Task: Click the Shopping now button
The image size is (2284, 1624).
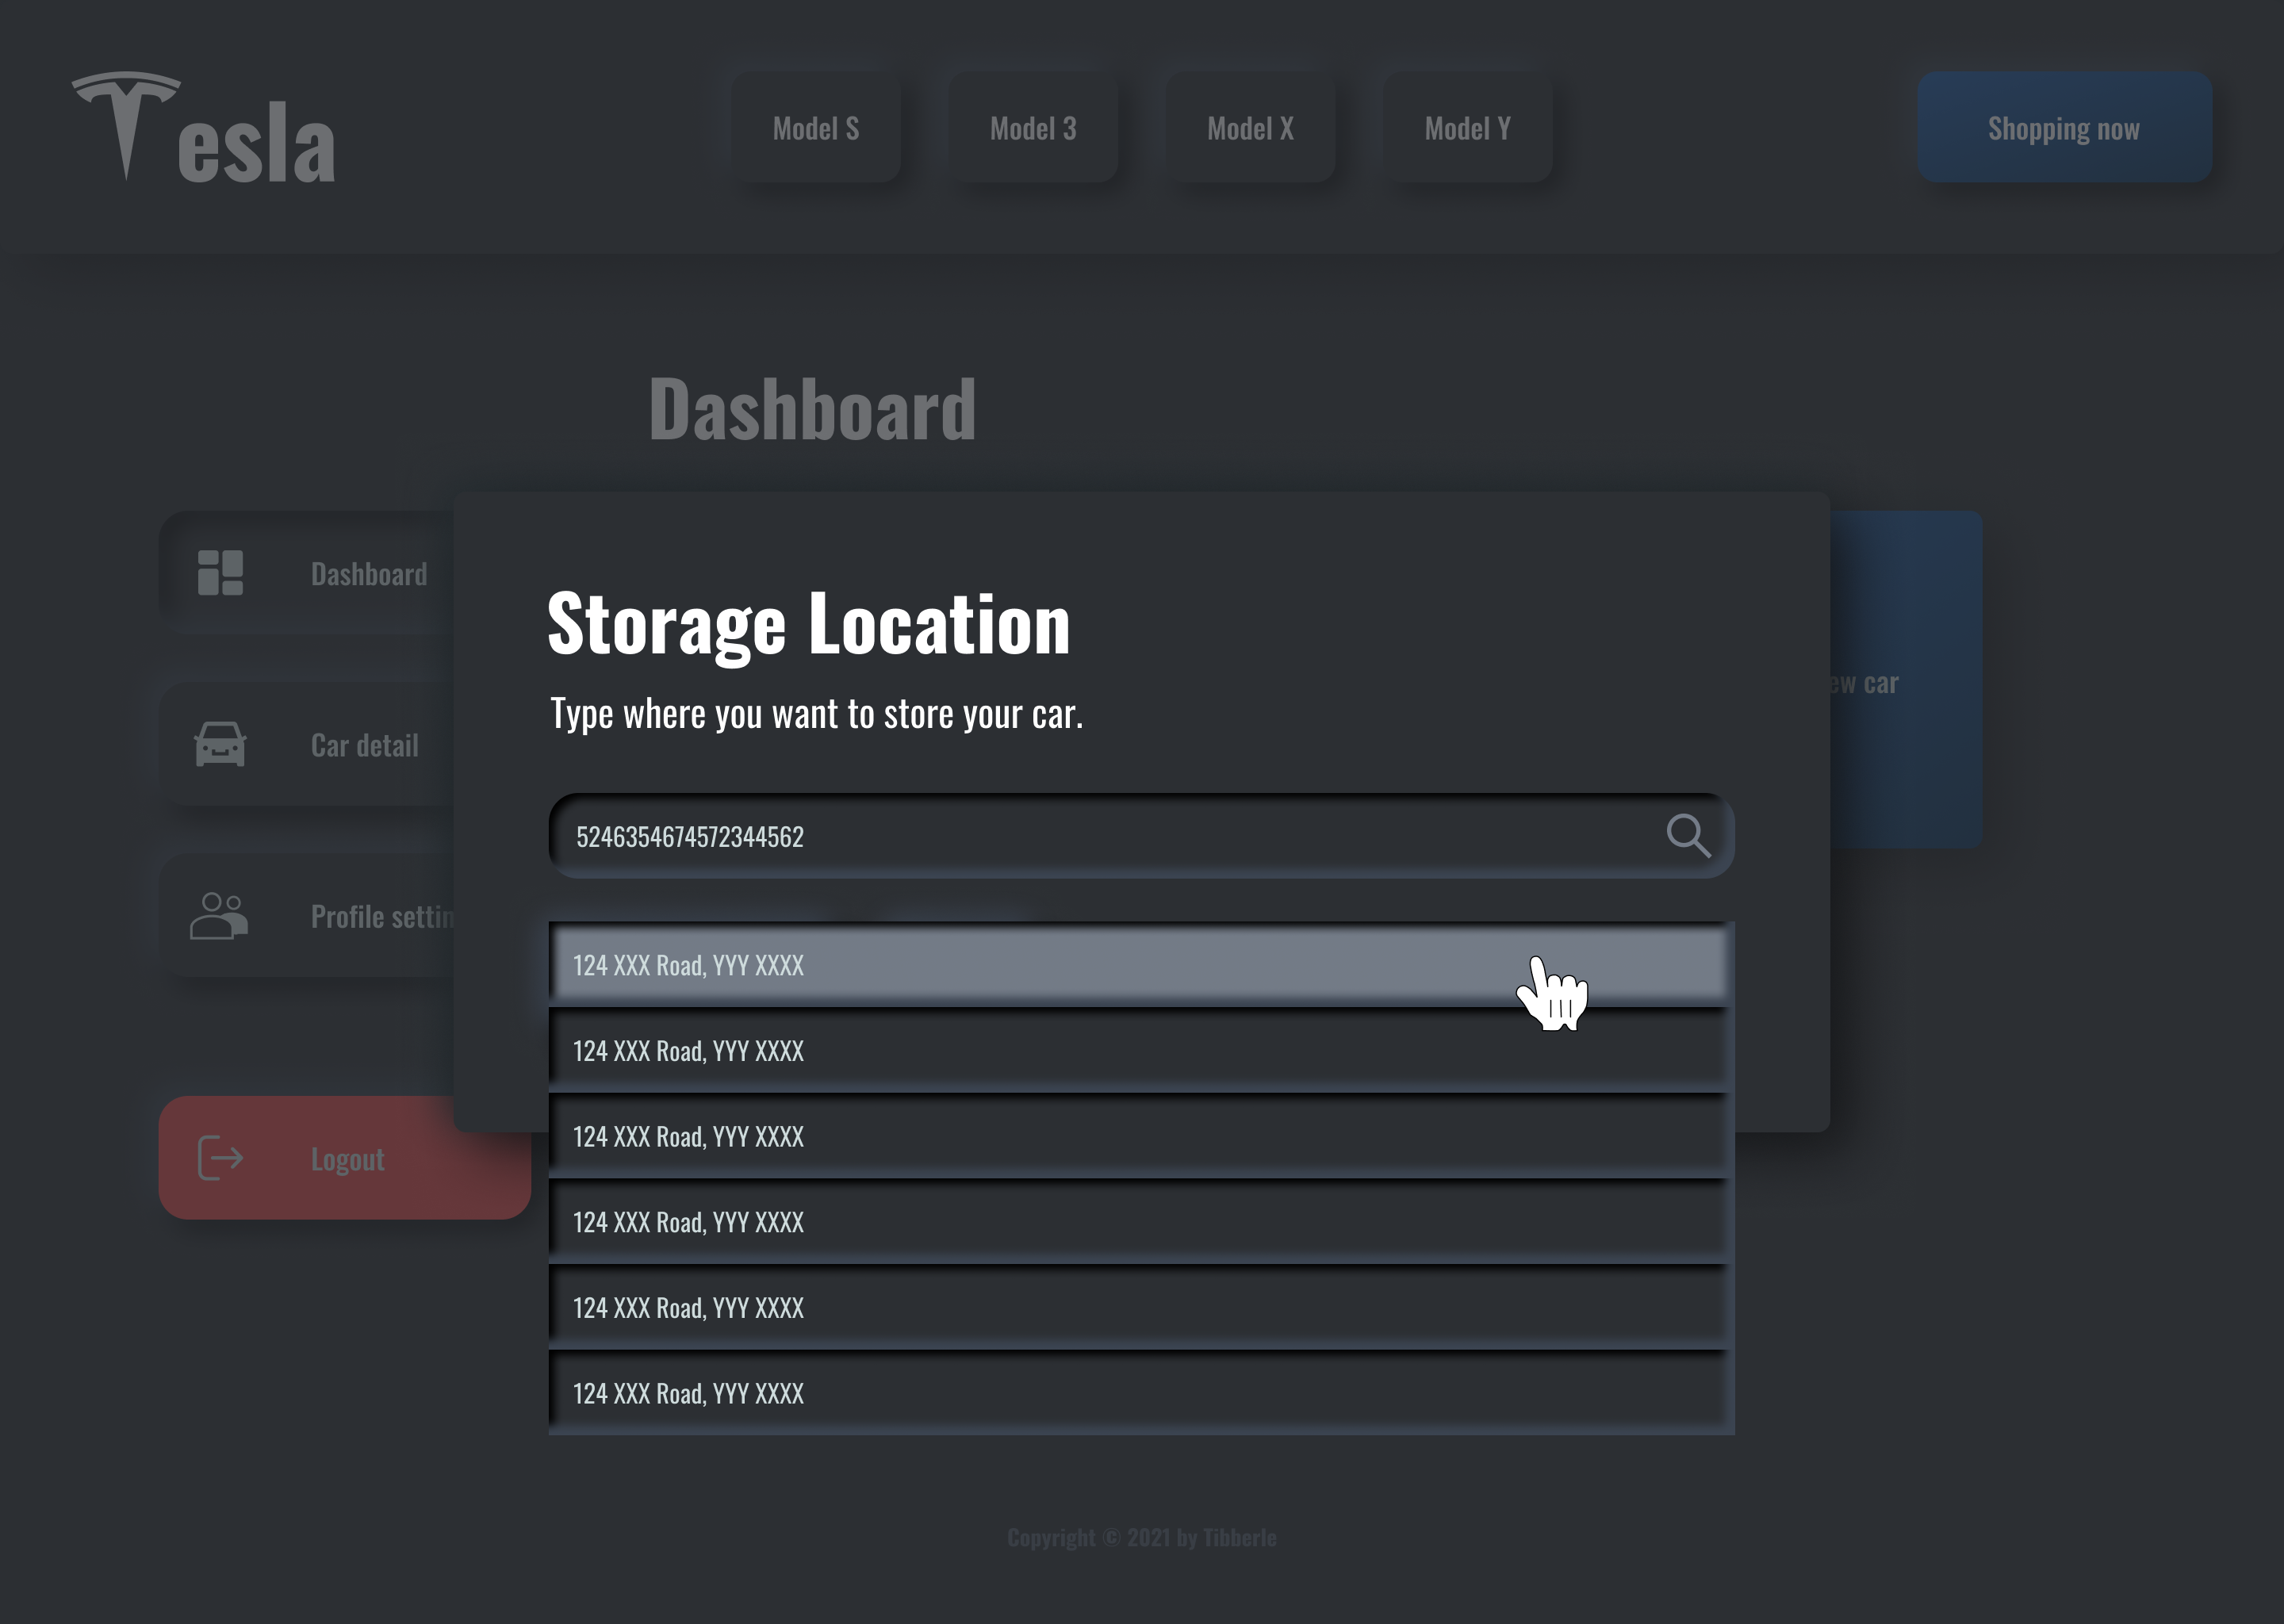Action: pos(2064,128)
